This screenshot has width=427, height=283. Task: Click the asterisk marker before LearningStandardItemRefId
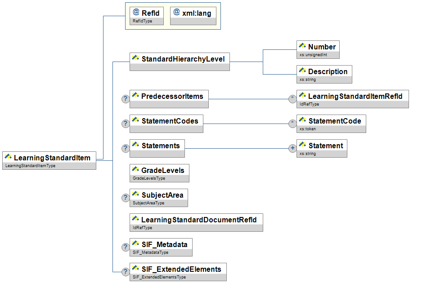pos(292,99)
